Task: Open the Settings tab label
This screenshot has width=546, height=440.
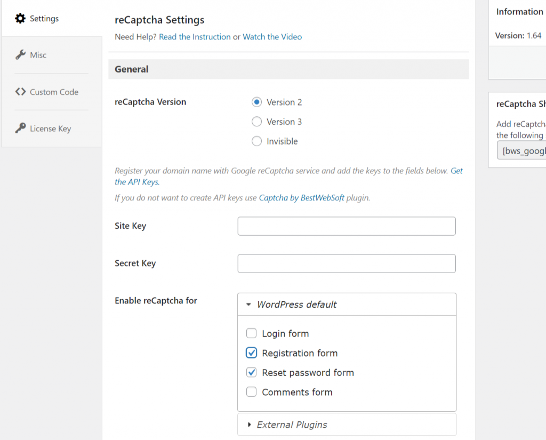Action: coord(44,19)
